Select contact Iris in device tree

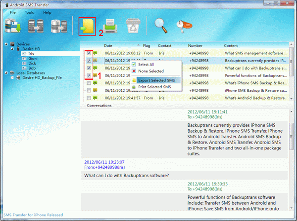(31, 54)
